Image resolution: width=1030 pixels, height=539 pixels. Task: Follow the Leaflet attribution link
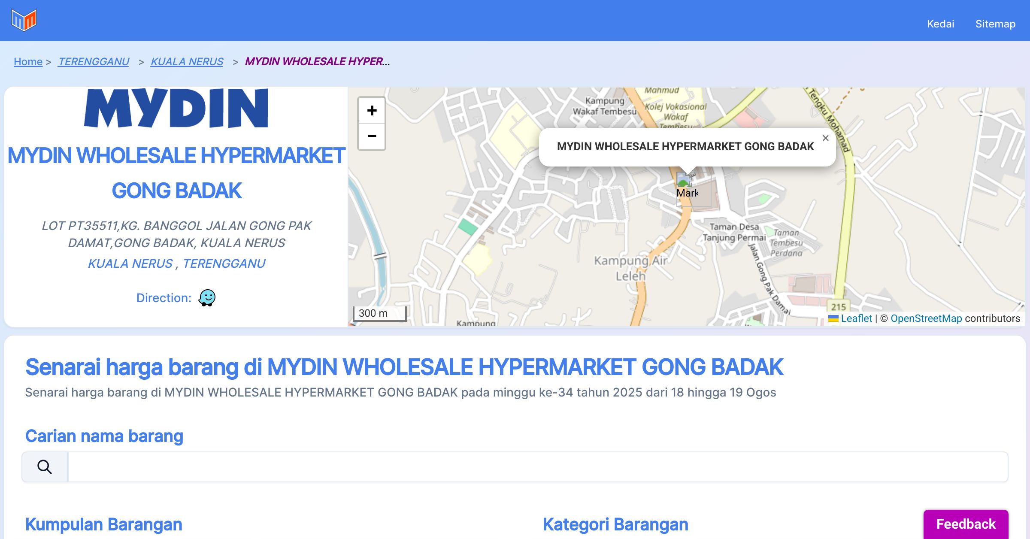(x=856, y=318)
